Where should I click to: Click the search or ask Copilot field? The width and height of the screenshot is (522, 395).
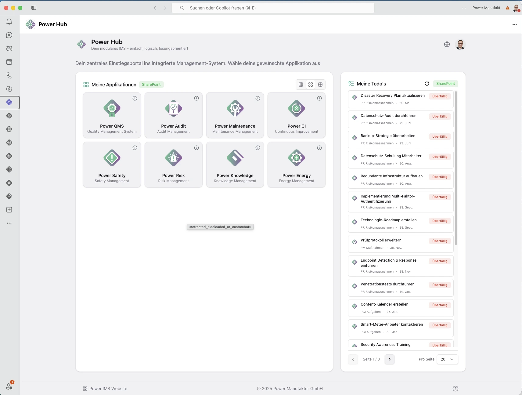tap(273, 8)
